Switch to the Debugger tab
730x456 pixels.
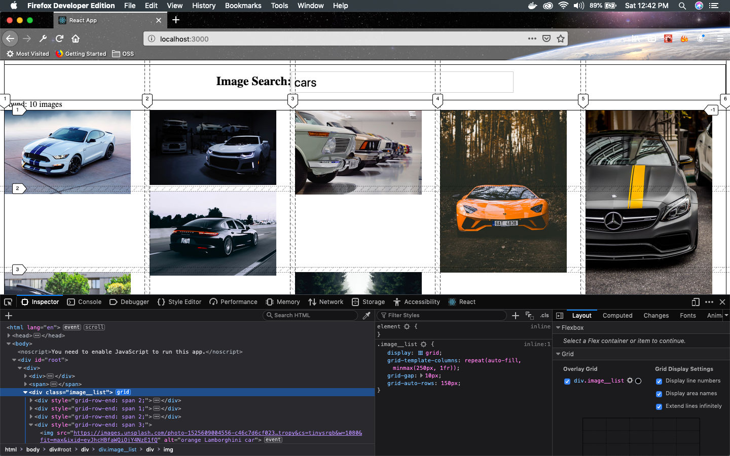(129, 302)
